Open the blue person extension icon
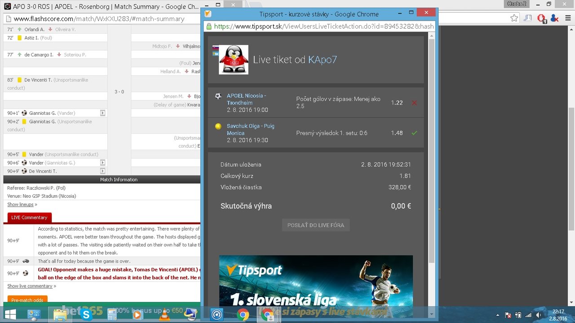The width and height of the screenshot is (575, 323). [555, 18]
